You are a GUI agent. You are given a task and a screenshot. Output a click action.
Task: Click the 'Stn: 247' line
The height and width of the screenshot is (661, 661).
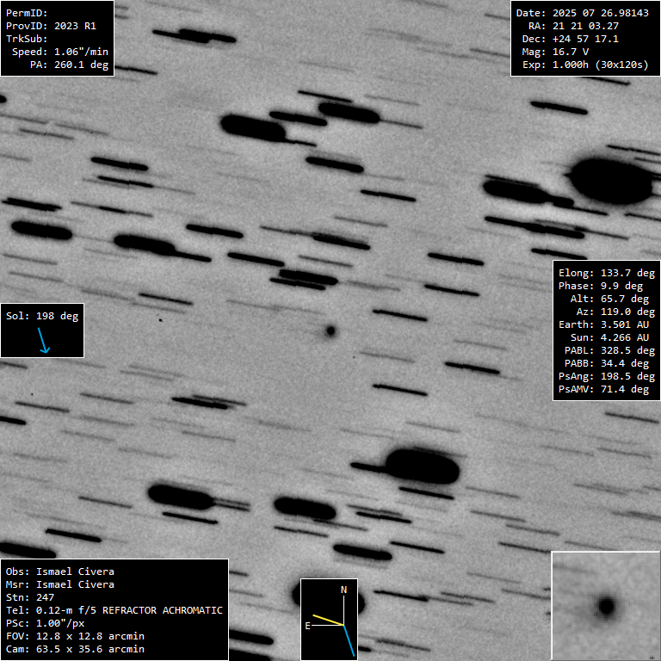tap(30, 597)
